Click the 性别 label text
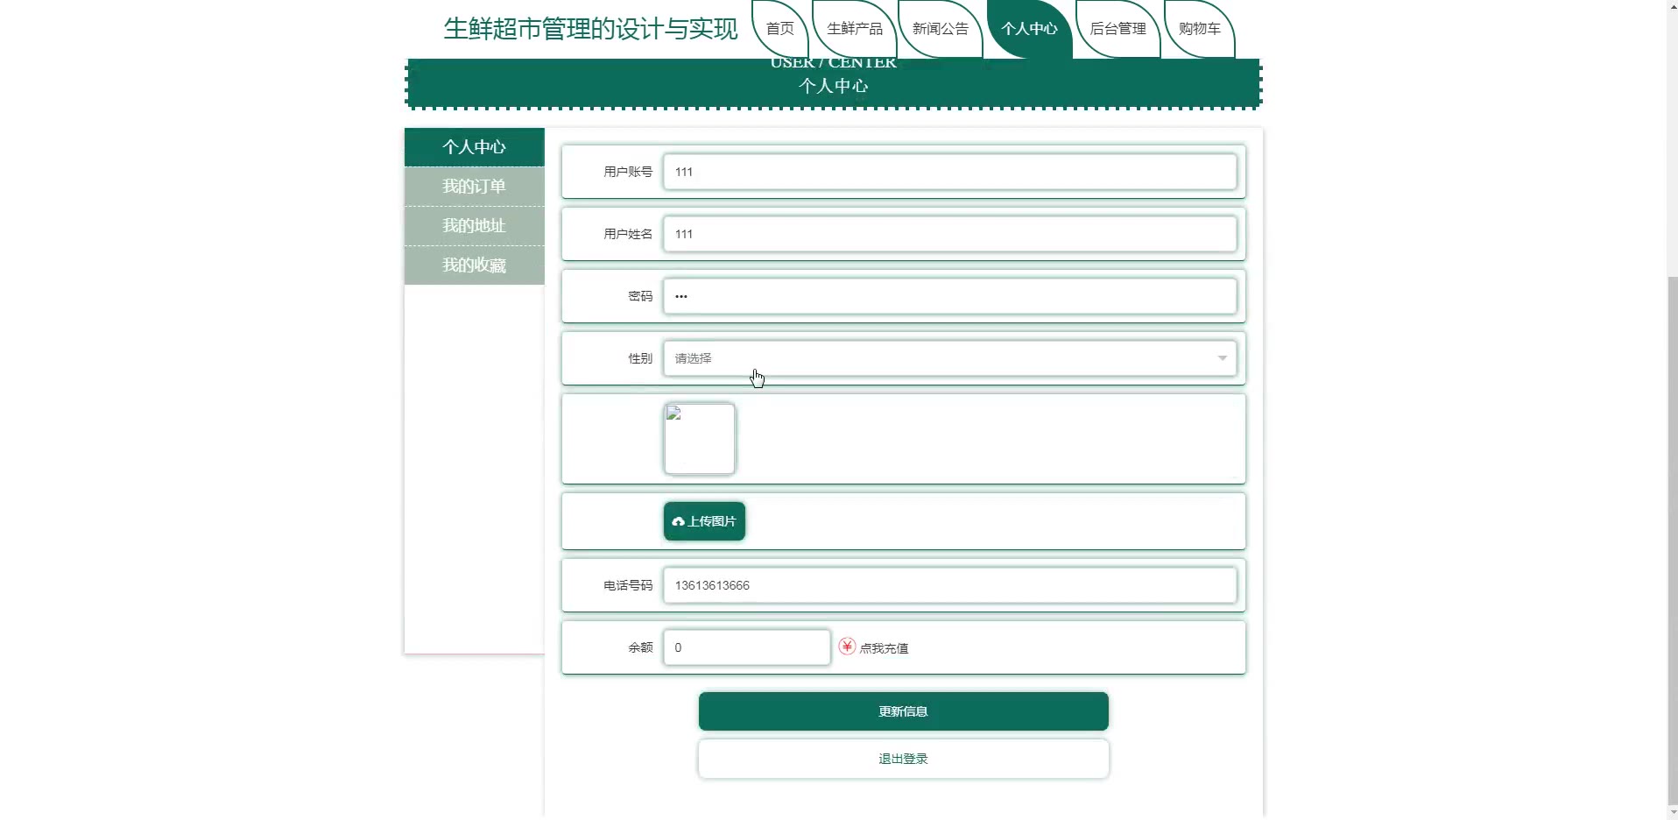1678x820 pixels. [x=640, y=358]
